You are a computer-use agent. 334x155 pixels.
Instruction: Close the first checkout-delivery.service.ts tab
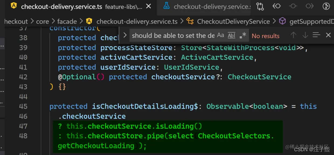pyautogui.click(x=148, y=6)
